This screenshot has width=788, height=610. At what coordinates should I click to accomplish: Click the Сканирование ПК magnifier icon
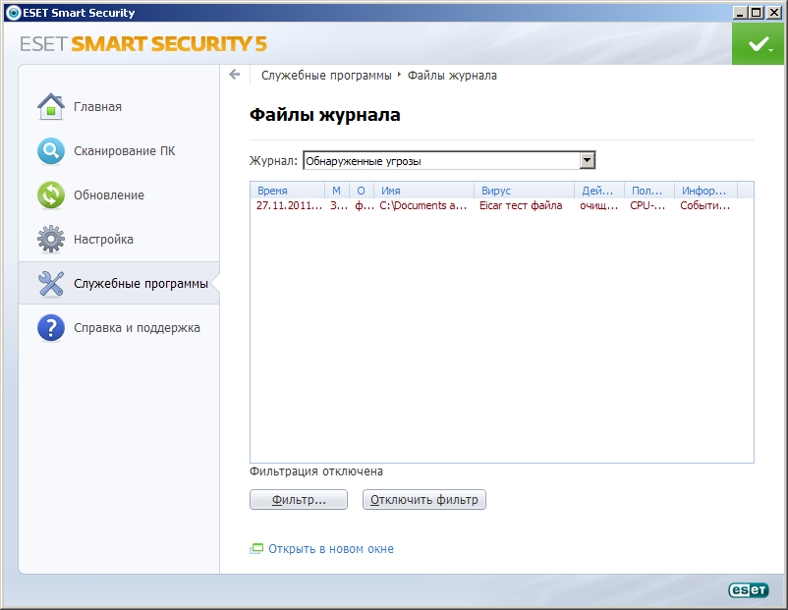click(x=50, y=150)
